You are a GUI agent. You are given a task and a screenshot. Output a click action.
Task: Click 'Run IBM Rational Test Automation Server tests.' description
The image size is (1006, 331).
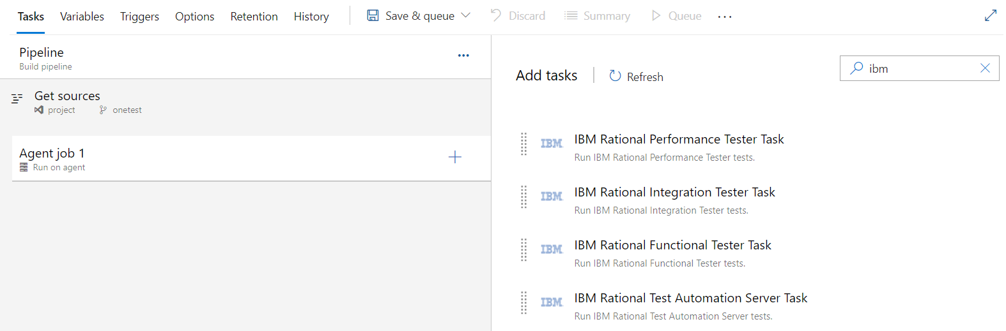point(673,316)
